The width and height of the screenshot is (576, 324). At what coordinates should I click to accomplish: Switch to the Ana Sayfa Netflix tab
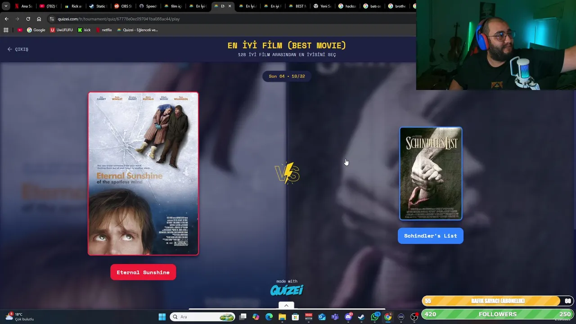(x=23, y=6)
